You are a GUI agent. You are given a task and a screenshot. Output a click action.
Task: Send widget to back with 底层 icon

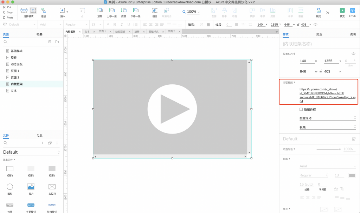(x=123, y=11)
